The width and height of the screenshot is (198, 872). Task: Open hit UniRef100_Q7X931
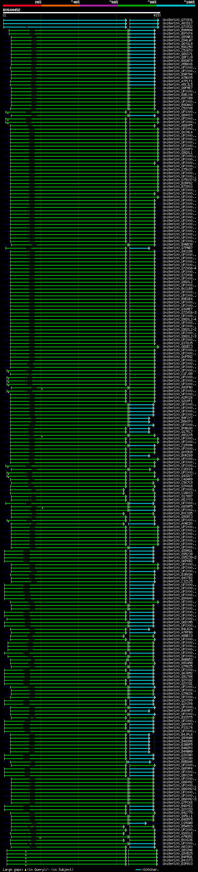click(178, 20)
